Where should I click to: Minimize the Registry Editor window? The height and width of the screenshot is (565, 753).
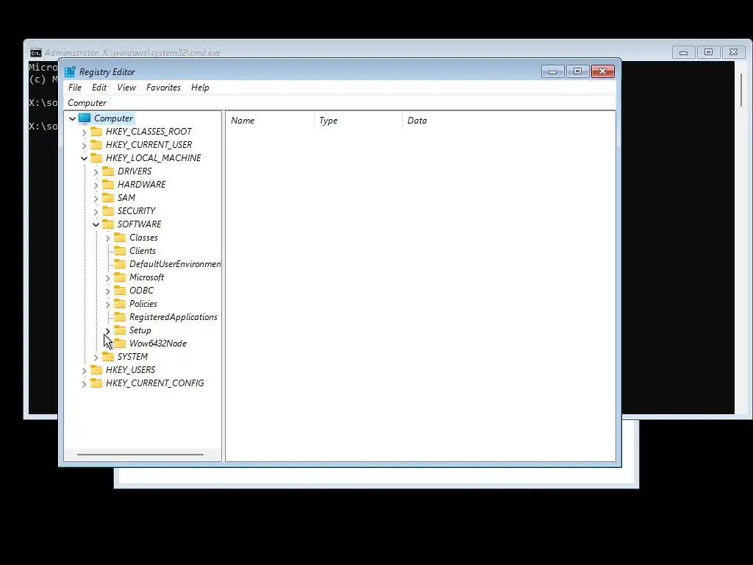[x=553, y=71]
